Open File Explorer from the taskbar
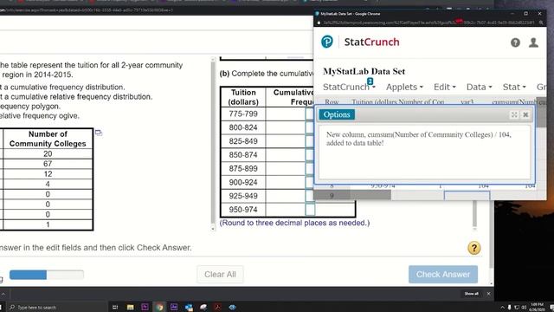Image resolution: width=554 pixels, height=312 pixels. (x=131, y=307)
